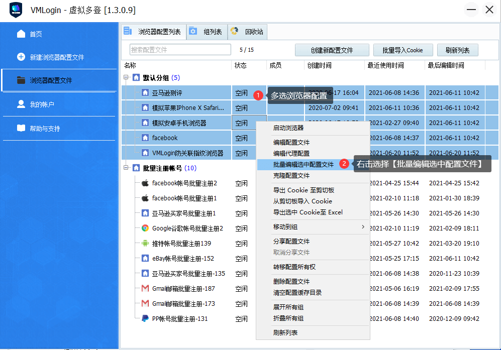Choose 清空配置缓存目录 in the context menu
The height and width of the screenshot is (350, 501).
pos(313,293)
